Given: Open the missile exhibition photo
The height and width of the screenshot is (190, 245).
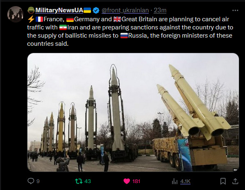Looking at the screenshot, I should coord(133,112).
